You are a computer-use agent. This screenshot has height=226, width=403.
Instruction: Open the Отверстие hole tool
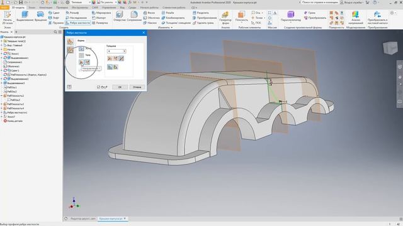(x=120, y=16)
